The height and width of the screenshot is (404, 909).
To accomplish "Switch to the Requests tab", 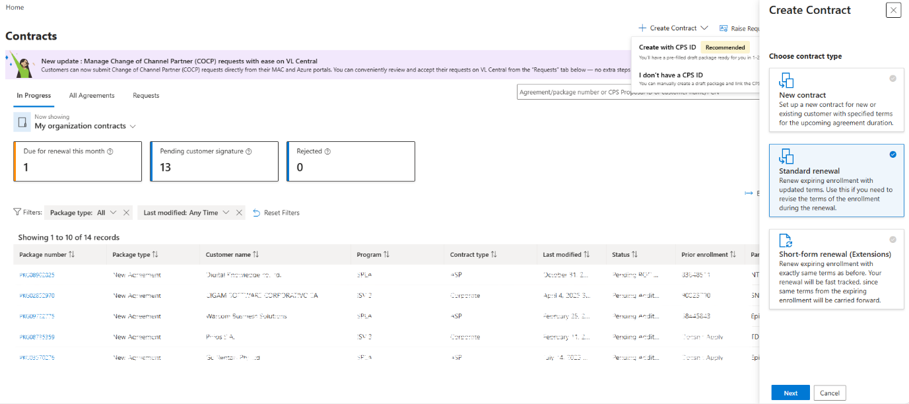I will coord(146,96).
